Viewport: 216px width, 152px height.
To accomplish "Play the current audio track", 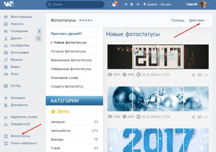I will pos(132,5).
